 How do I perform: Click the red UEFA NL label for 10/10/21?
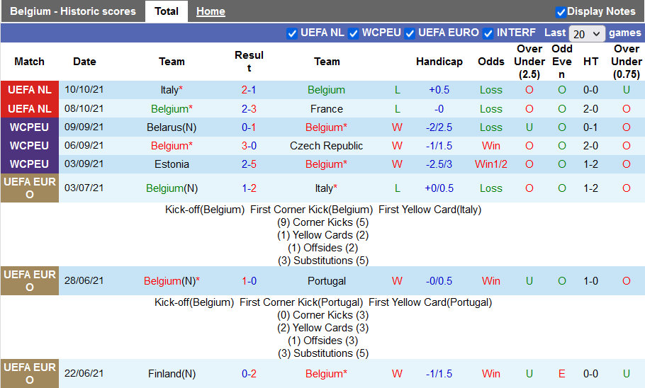(x=29, y=90)
